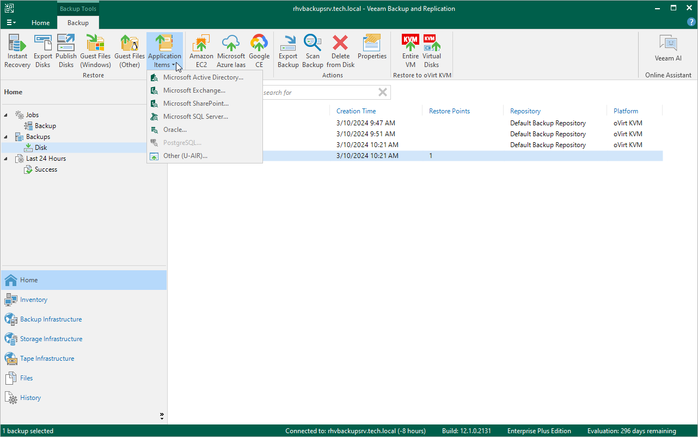698x437 pixels.
Task: Click the Export Backup ribbon icon
Action: (x=288, y=51)
